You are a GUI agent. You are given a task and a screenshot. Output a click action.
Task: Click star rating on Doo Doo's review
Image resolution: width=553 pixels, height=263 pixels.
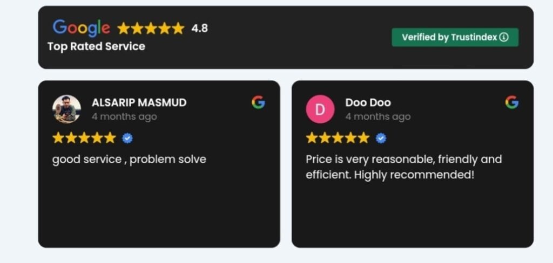pyautogui.click(x=338, y=138)
